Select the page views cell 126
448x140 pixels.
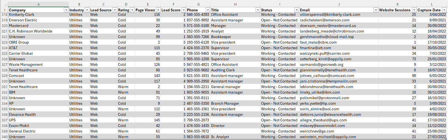point(148,64)
